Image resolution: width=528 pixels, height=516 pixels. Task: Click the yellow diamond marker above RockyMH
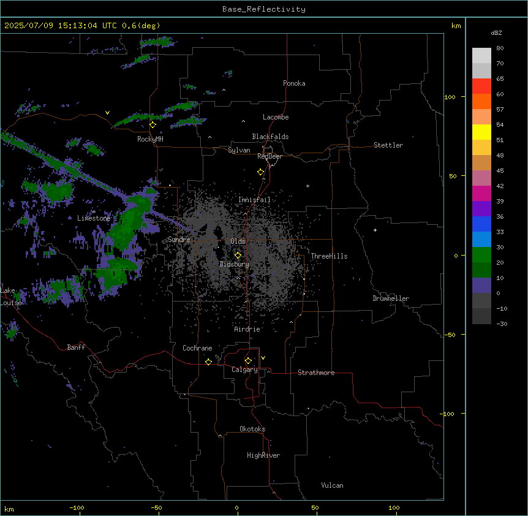pos(153,125)
